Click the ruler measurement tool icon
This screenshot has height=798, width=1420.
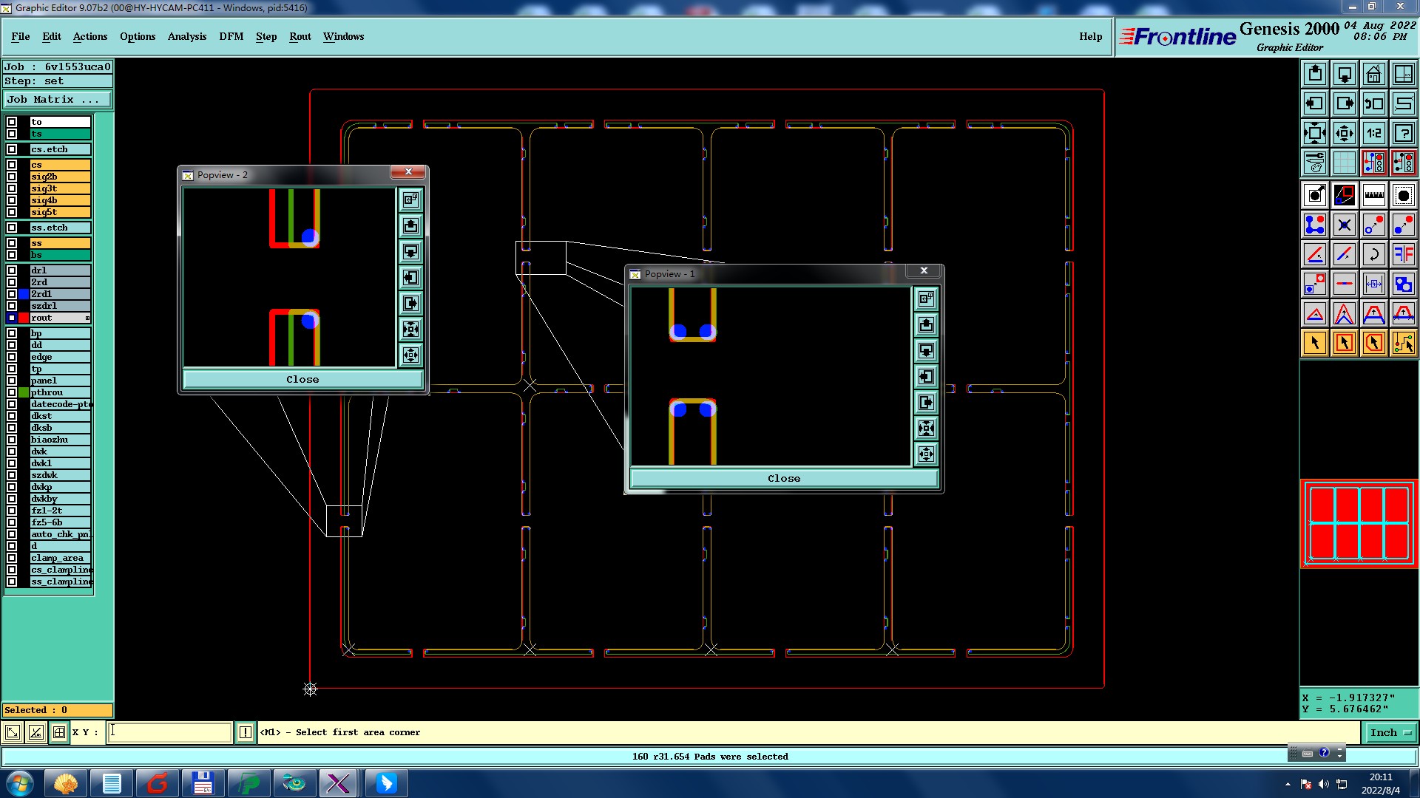1373,195
